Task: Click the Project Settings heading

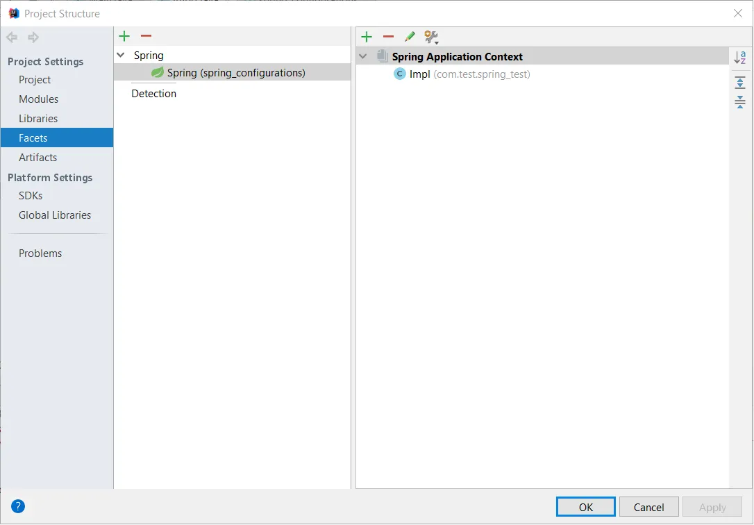Action: 46,62
